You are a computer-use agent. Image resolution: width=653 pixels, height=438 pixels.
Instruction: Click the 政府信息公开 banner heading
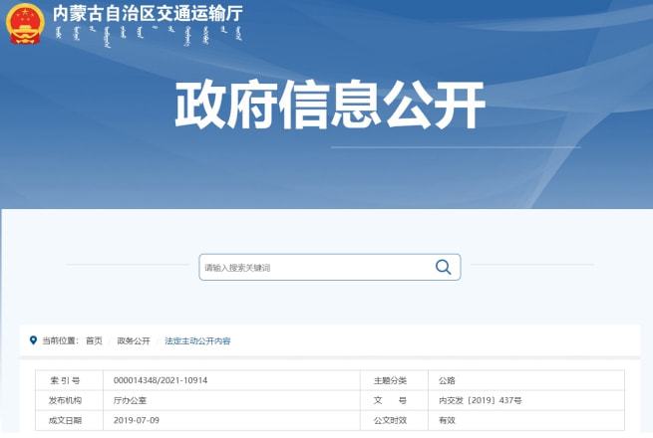330,105
